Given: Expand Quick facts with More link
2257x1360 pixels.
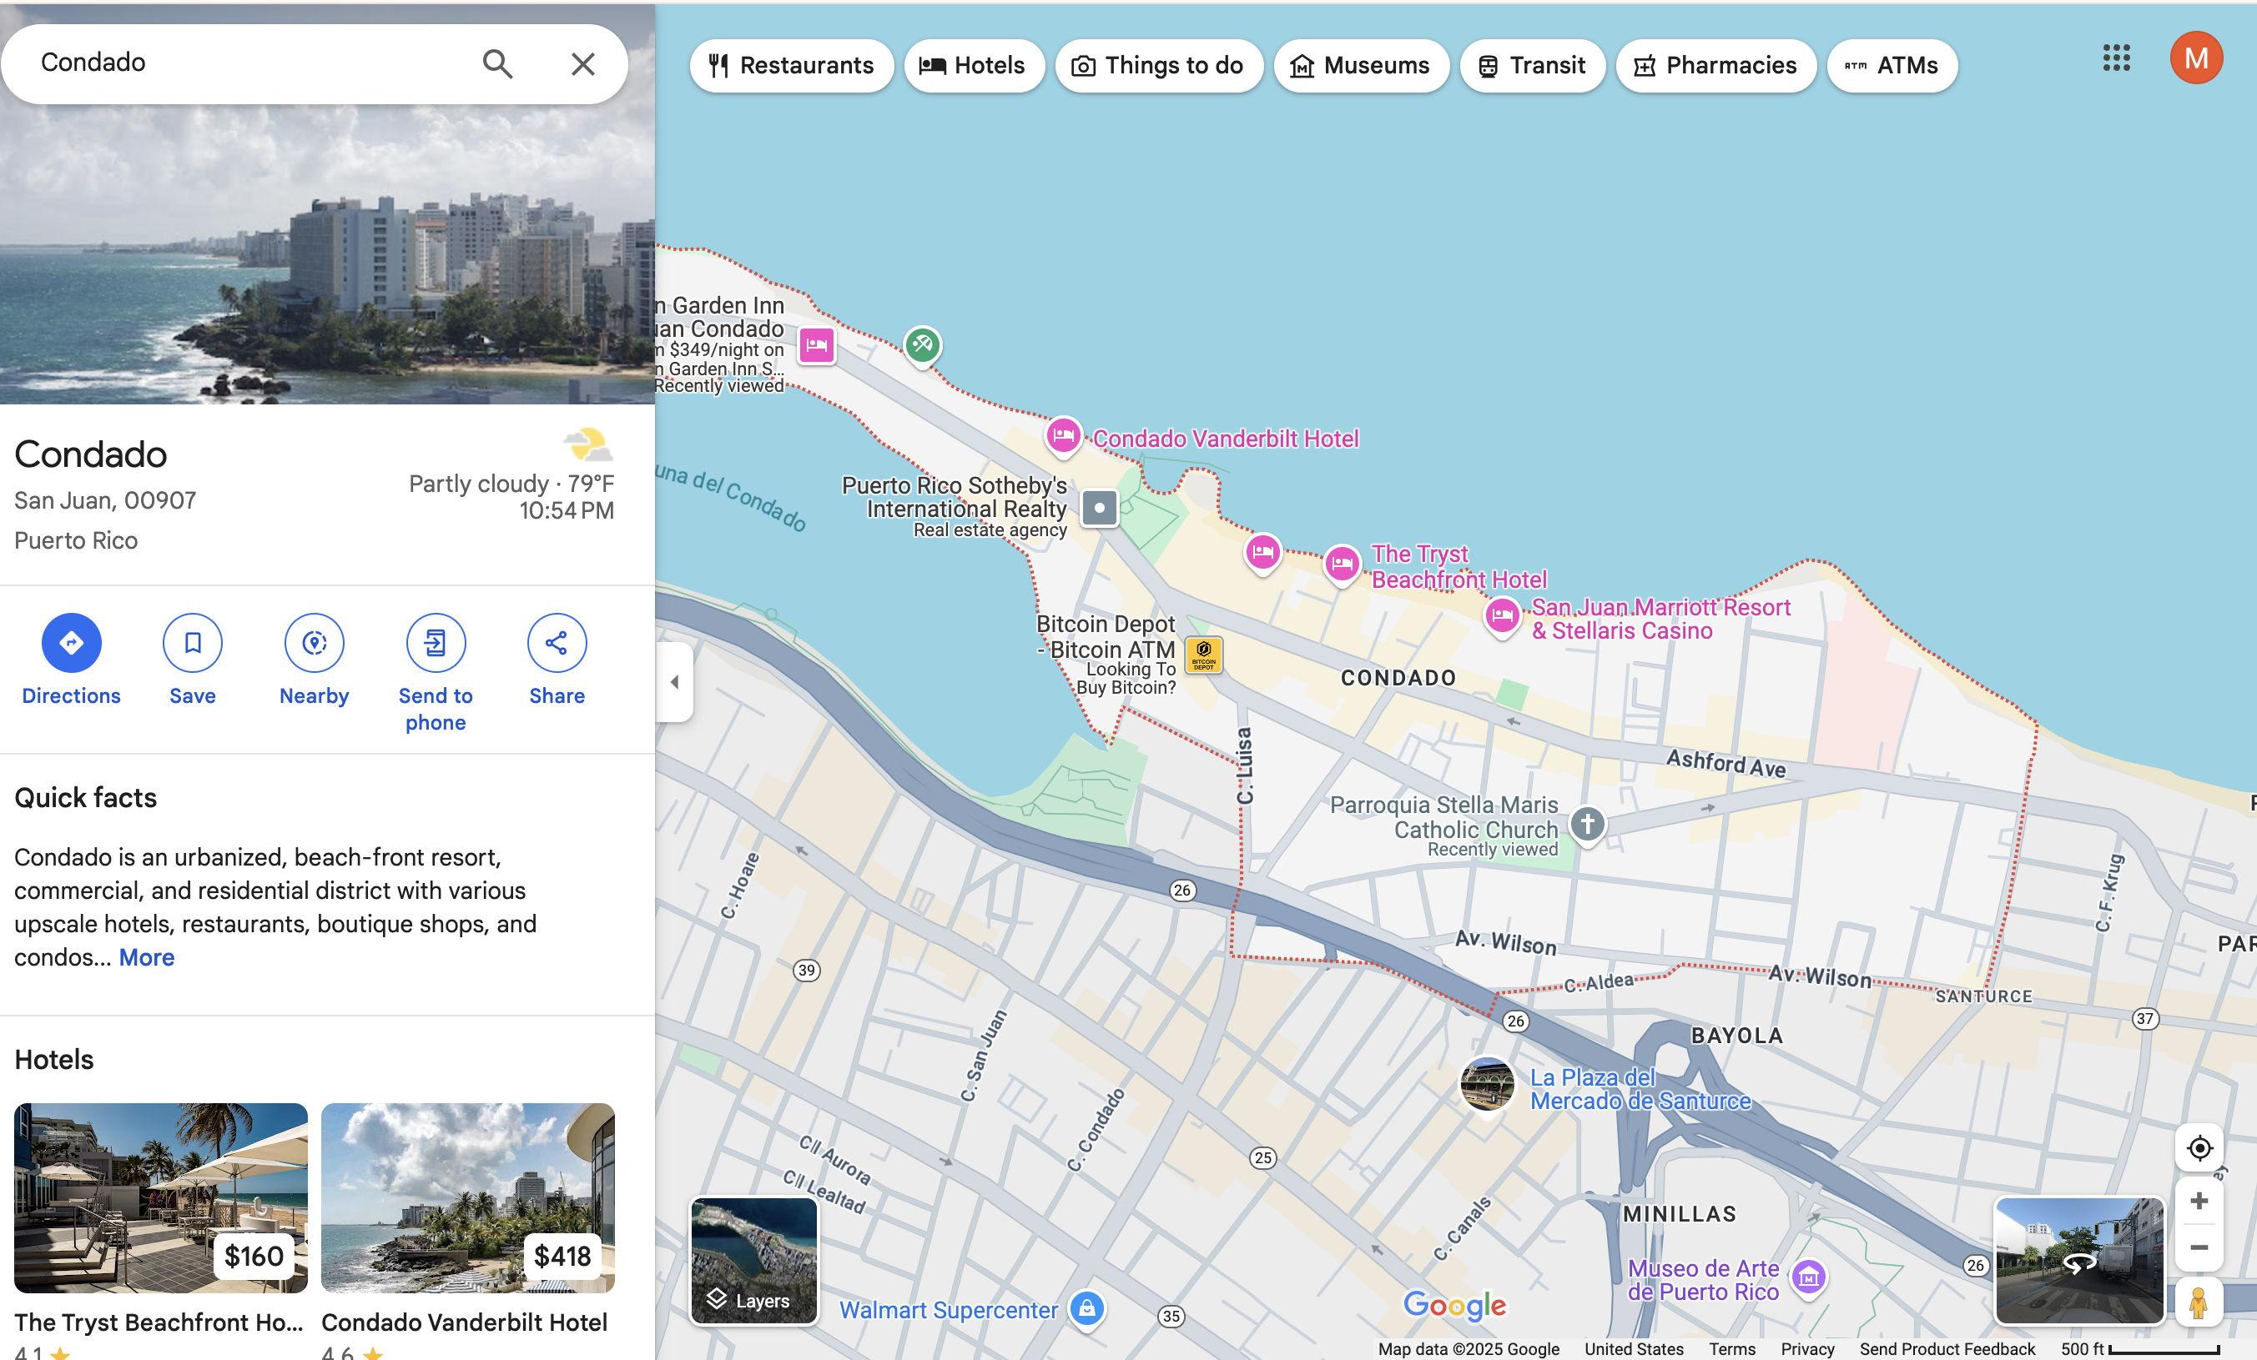Looking at the screenshot, I should pos(147,957).
